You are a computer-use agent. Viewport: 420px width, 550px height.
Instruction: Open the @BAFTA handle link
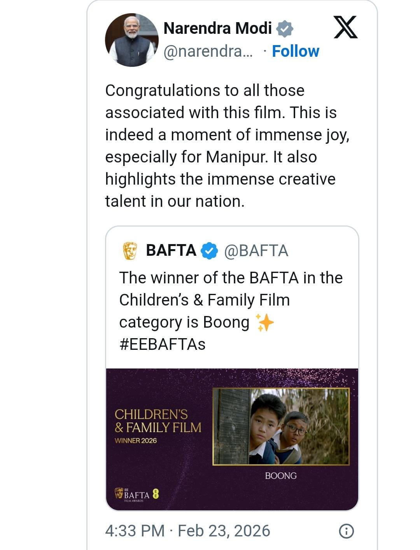pos(256,251)
